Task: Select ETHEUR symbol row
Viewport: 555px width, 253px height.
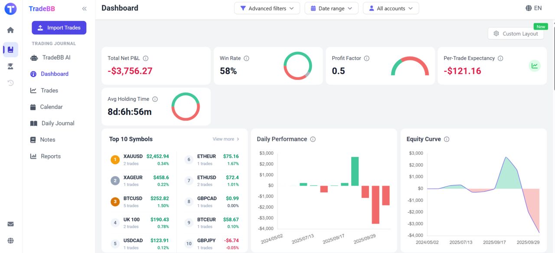Action: pyautogui.click(x=212, y=160)
